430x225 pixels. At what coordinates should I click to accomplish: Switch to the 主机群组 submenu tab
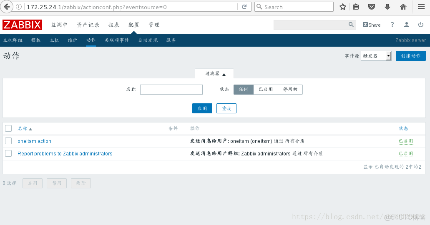click(13, 40)
